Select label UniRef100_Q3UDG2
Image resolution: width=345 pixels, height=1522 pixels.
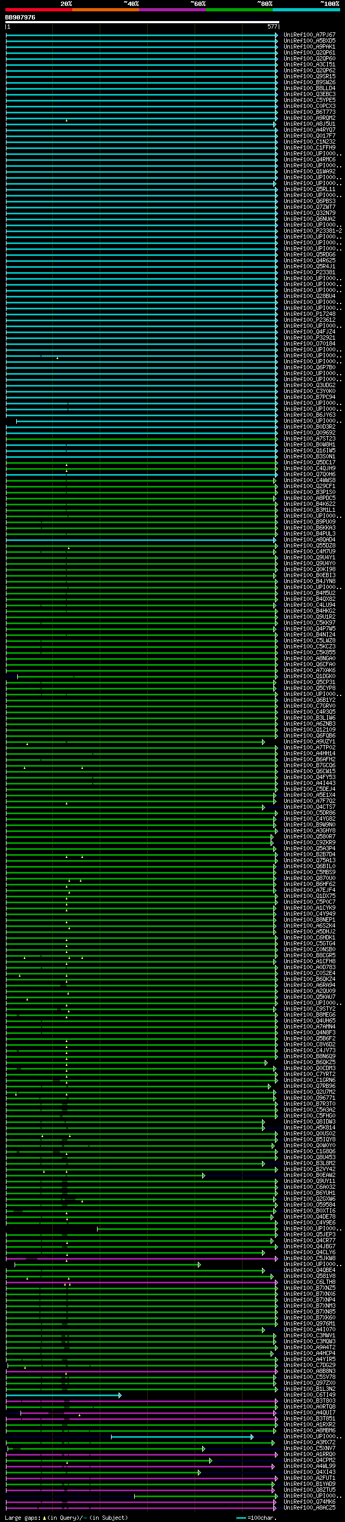[x=309, y=385]
